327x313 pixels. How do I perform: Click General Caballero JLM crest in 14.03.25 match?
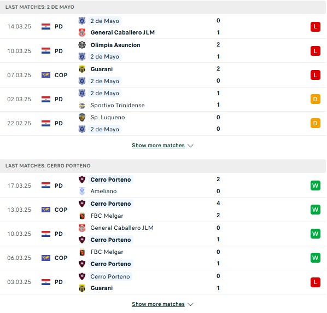[82, 32]
